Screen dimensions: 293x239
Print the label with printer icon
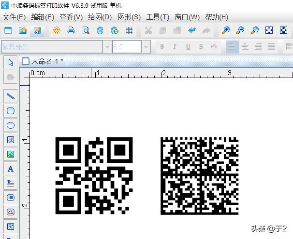pos(71,30)
